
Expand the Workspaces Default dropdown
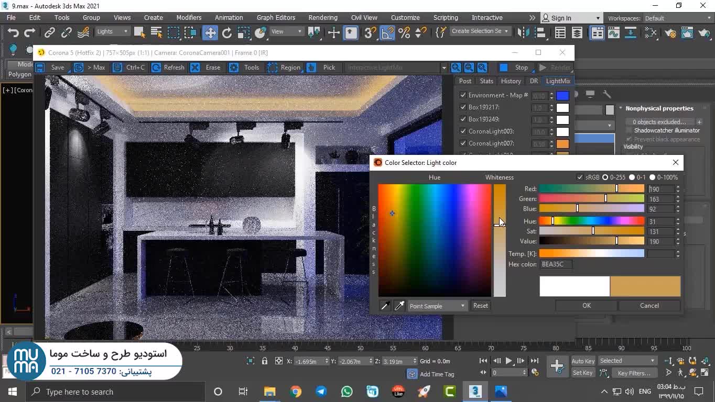676,18
